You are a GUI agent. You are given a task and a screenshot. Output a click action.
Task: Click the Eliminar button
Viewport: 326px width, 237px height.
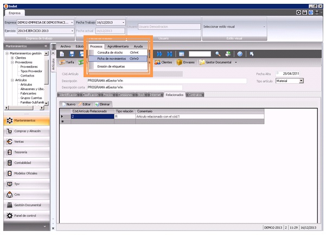click(103, 104)
